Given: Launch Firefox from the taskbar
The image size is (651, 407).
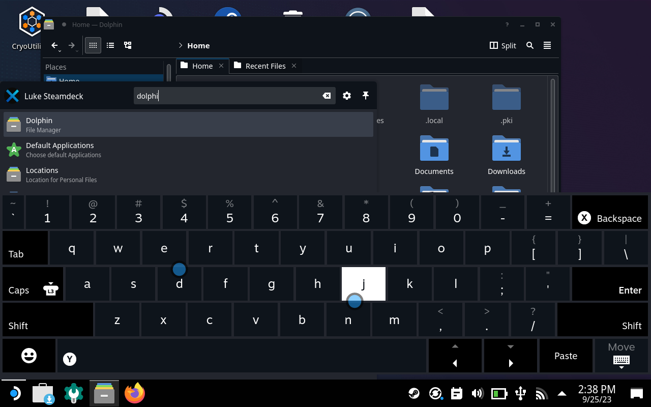Looking at the screenshot, I should (135, 393).
